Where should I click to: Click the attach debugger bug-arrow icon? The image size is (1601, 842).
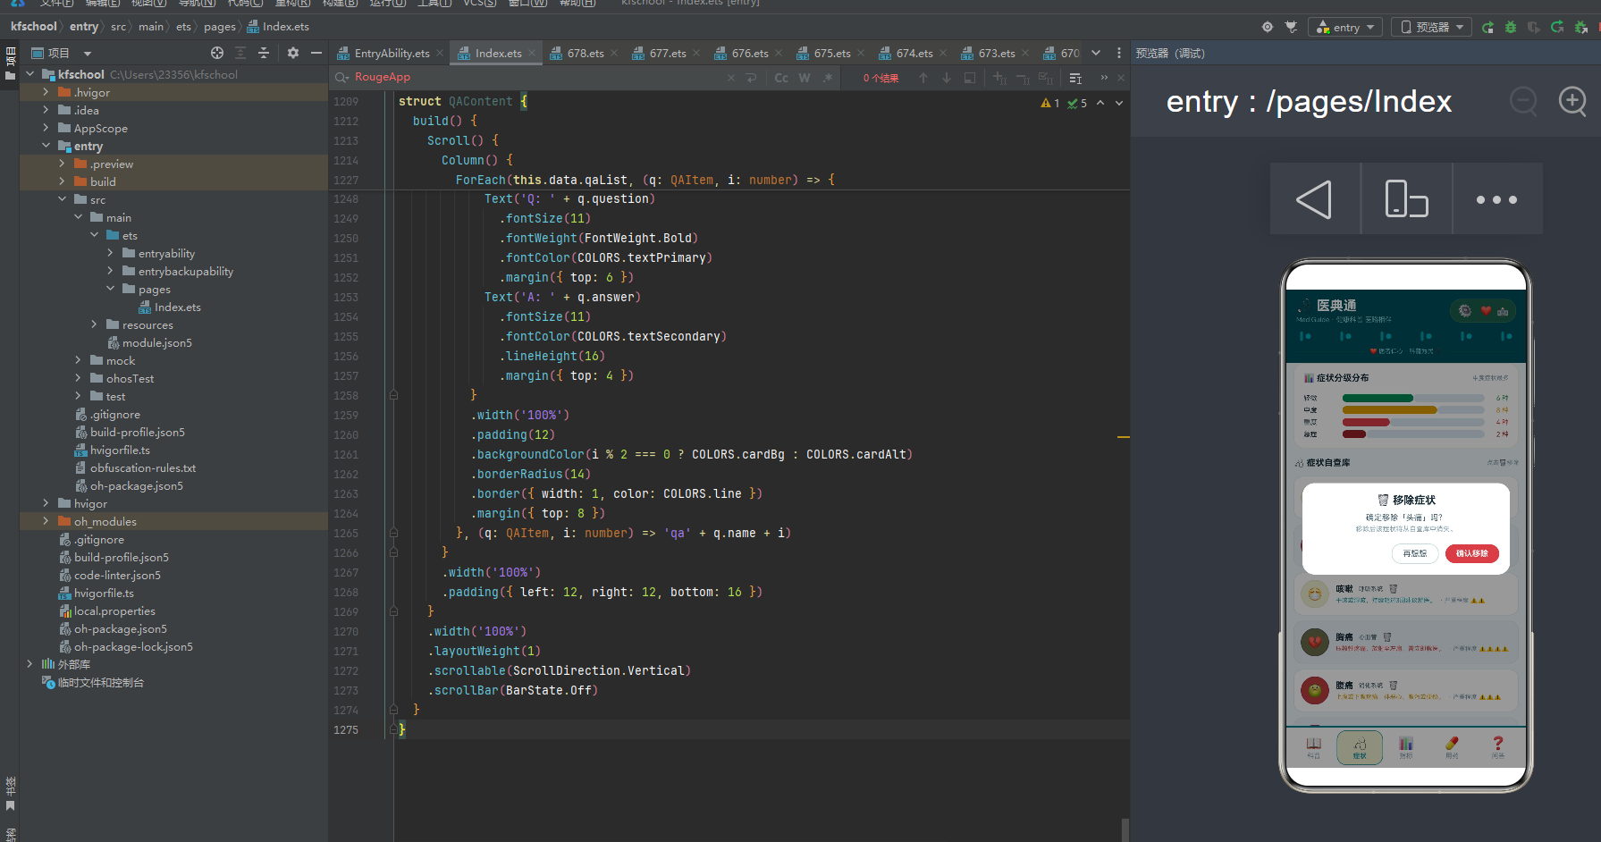1580,27
